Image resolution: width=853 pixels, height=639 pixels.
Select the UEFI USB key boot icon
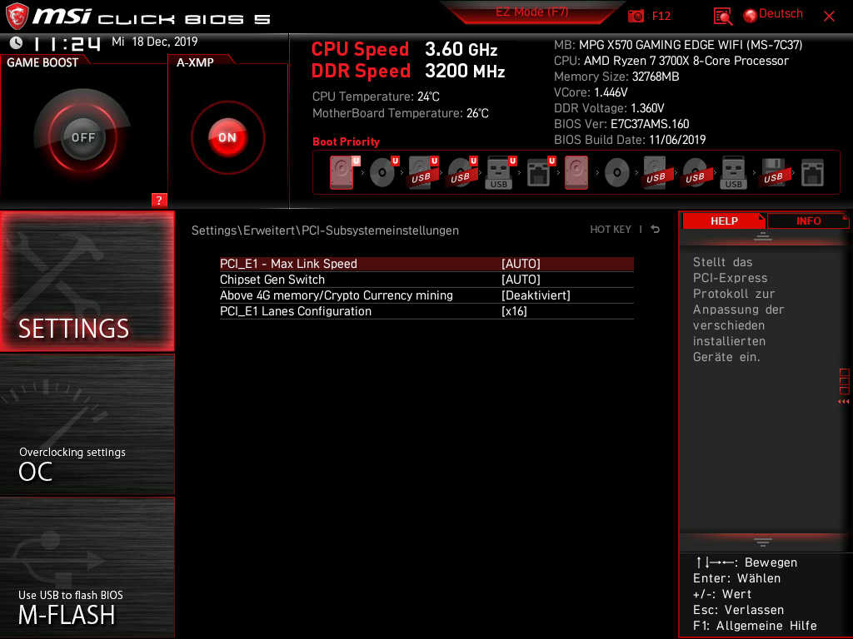(501, 173)
